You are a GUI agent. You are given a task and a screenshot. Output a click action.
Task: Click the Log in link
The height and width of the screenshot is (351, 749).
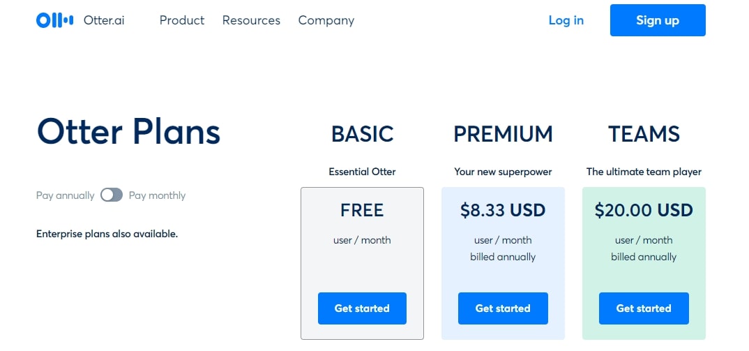click(566, 20)
